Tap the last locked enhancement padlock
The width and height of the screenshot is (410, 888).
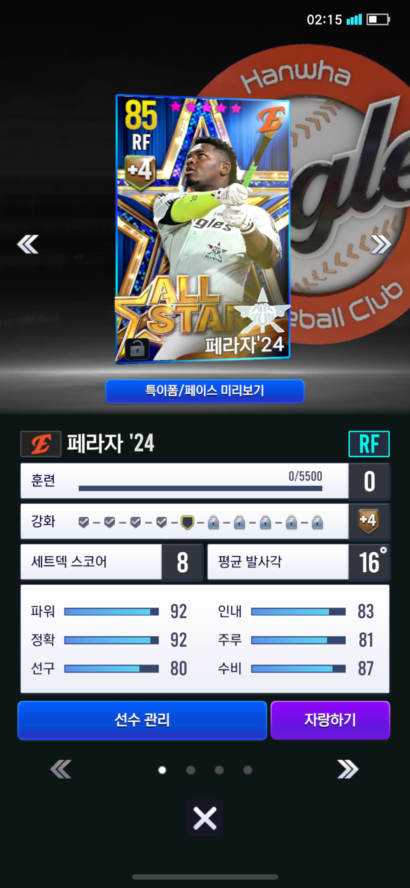pyautogui.click(x=317, y=522)
